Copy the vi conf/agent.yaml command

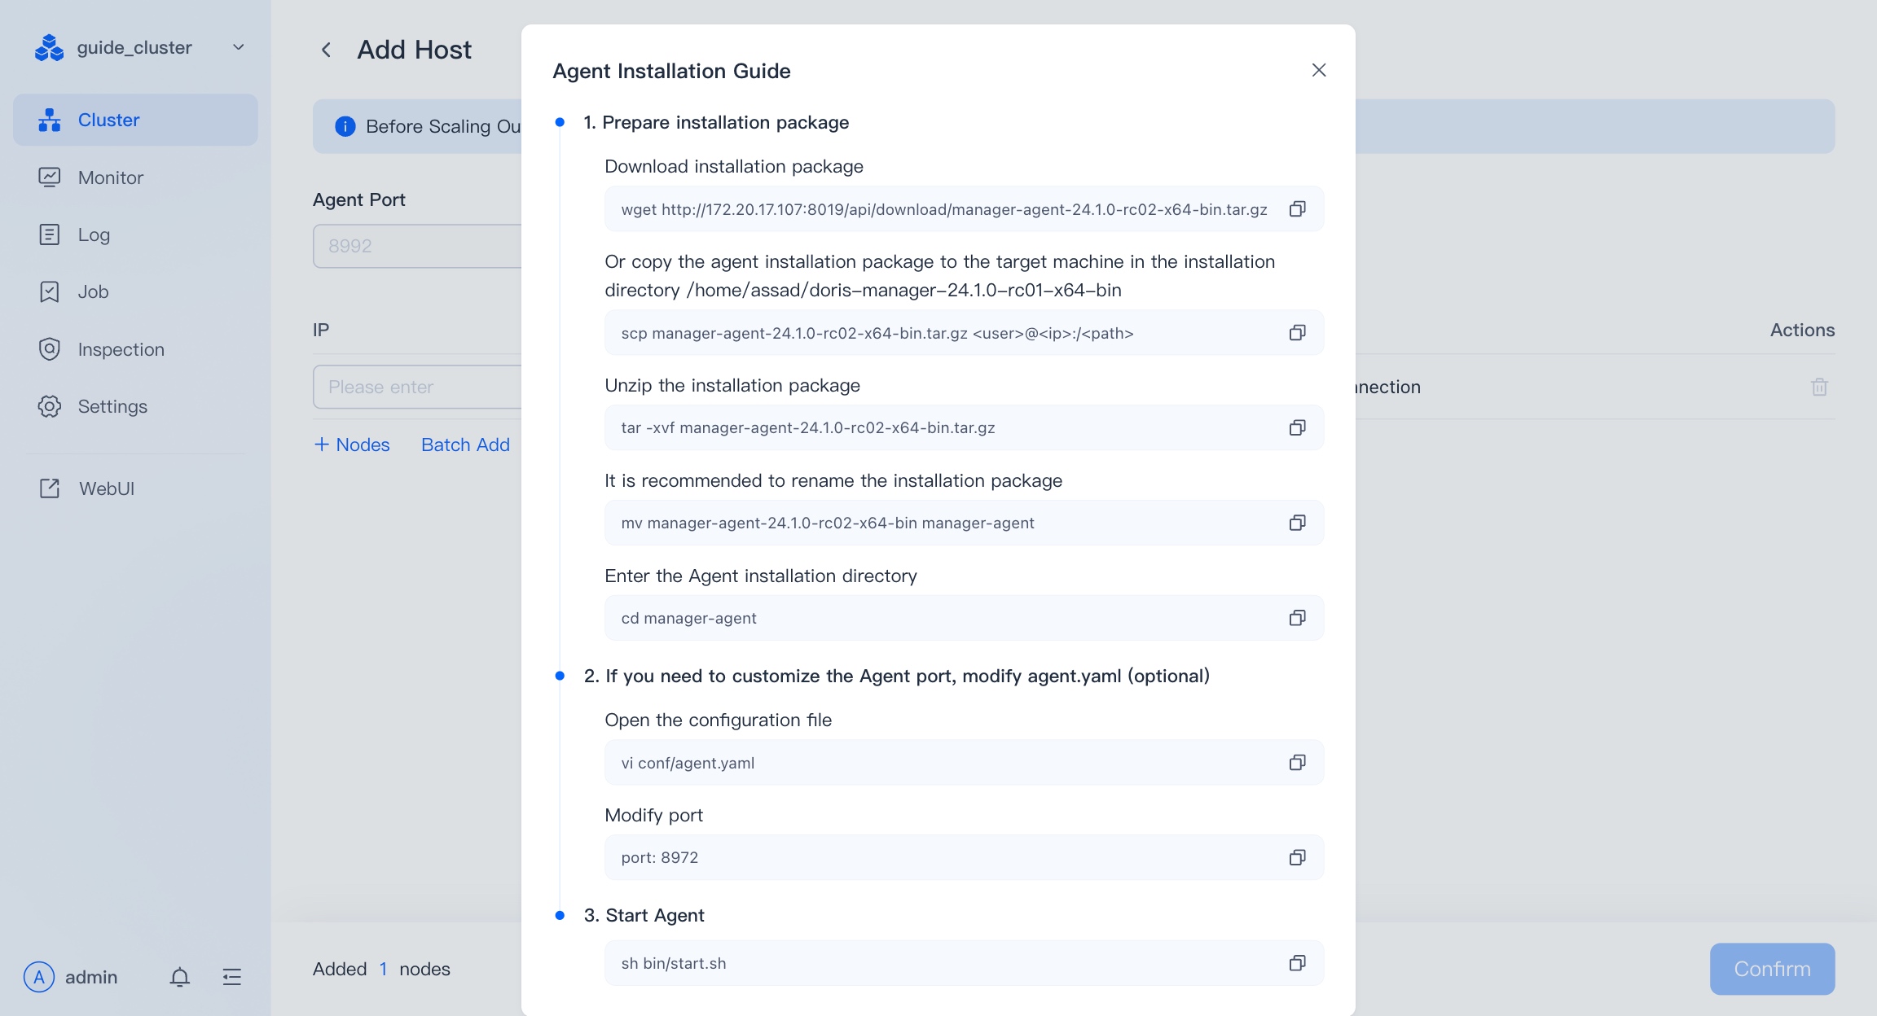[1297, 762]
